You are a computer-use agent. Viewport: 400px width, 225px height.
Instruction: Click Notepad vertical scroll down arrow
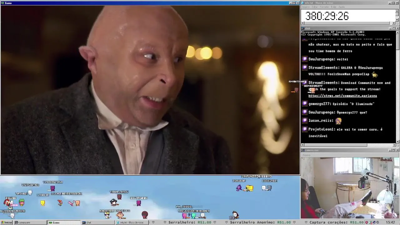tap(397, 20)
